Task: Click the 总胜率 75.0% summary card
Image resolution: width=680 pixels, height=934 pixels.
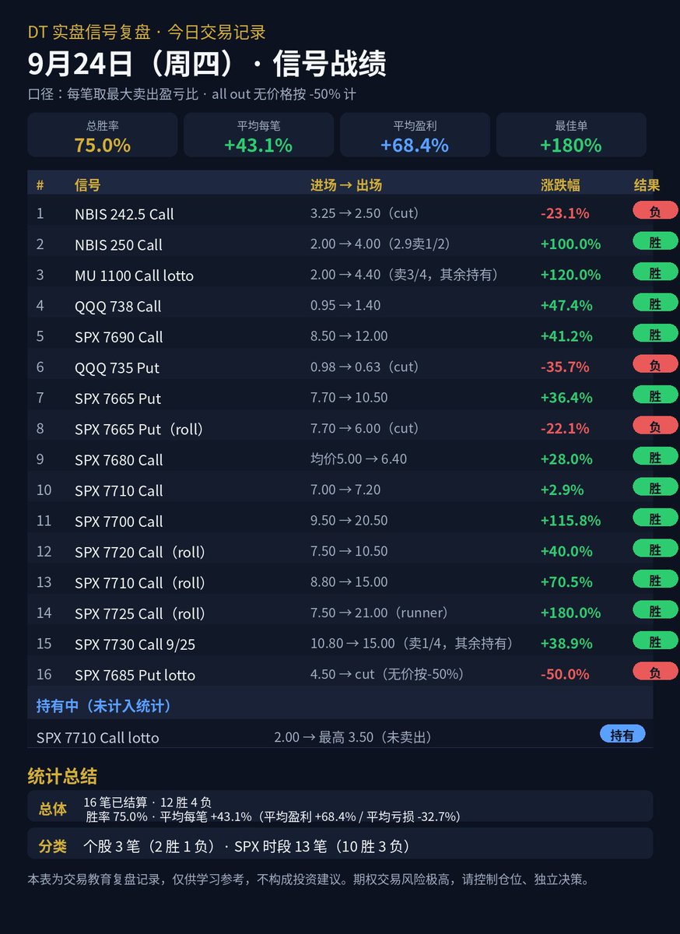Action: pos(103,135)
